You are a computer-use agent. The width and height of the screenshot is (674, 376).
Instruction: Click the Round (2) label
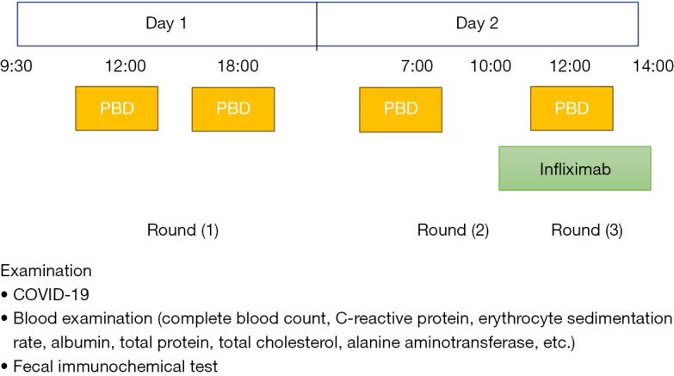click(x=453, y=231)
